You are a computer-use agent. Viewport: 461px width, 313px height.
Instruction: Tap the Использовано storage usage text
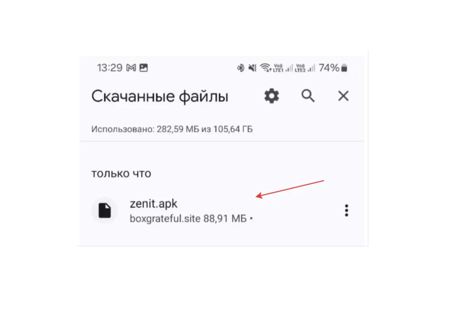coord(172,129)
